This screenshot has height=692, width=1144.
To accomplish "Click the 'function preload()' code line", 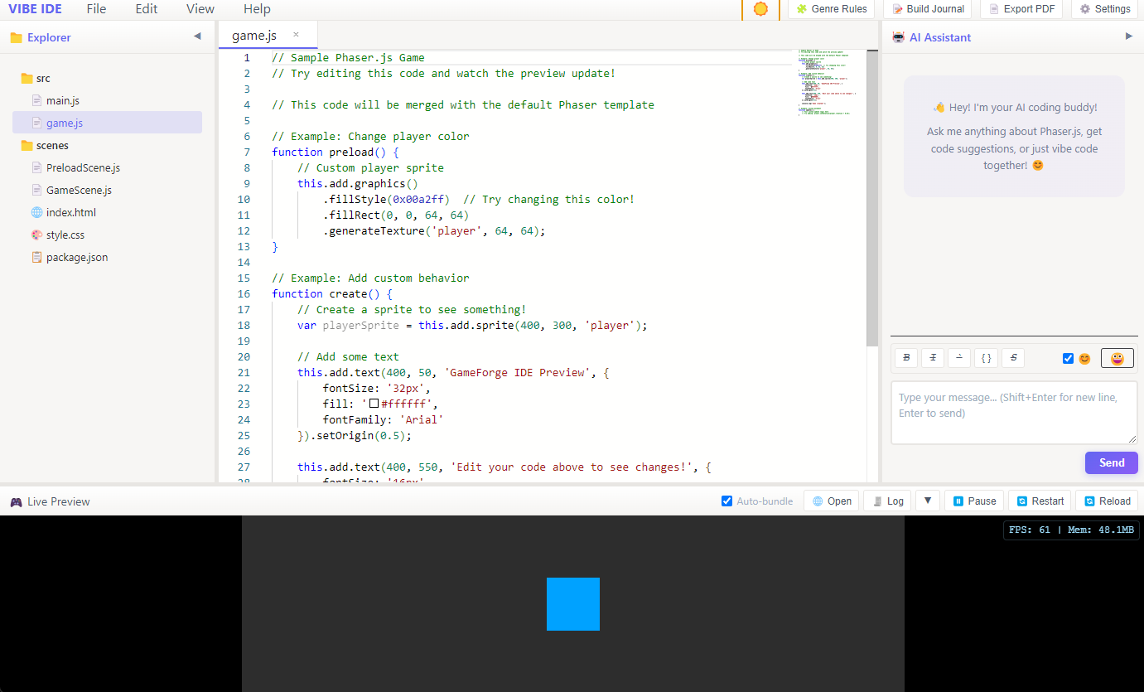I will 335,152.
